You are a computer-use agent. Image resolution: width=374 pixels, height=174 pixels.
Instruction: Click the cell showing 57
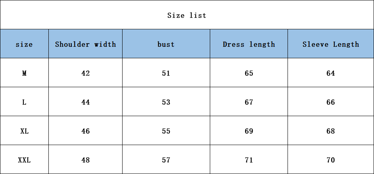pyautogui.click(x=166, y=160)
